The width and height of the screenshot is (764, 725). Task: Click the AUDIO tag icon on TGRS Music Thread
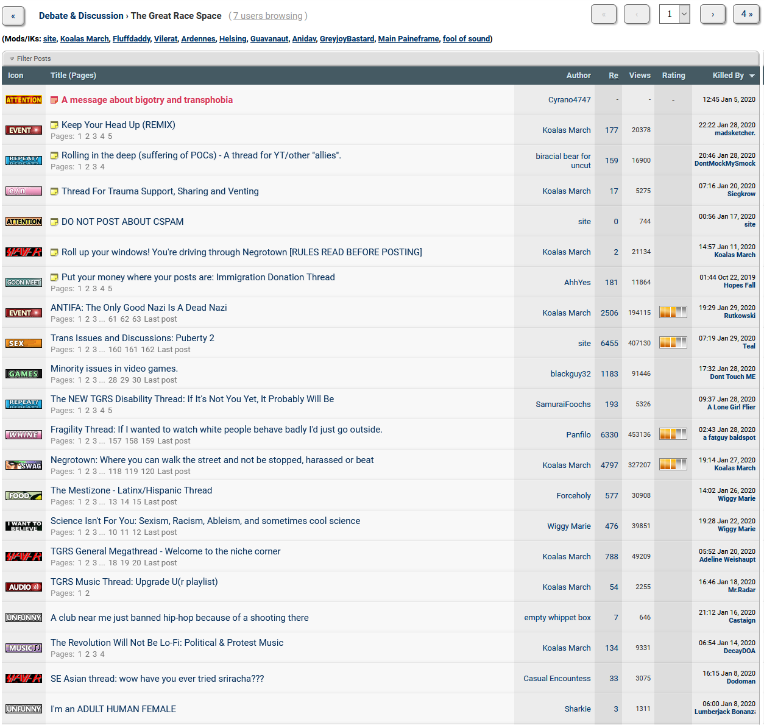pos(24,587)
